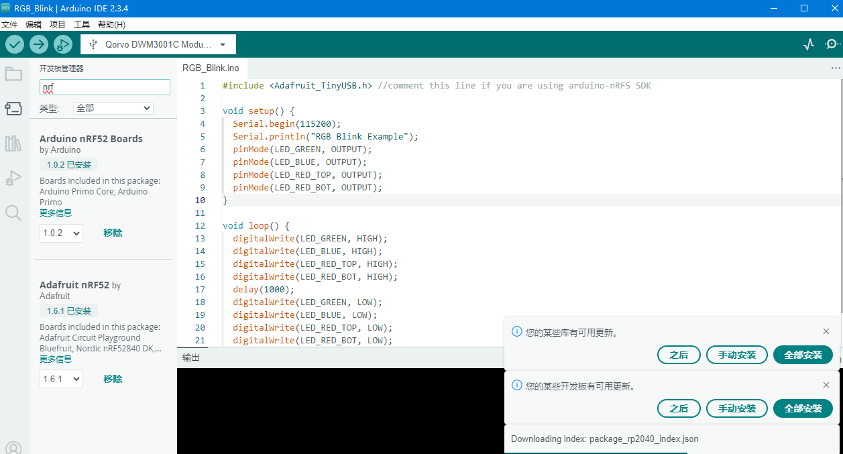Open the 项目 menu
The width and height of the screenshot is (843, 454).
[x=58, y=24]
